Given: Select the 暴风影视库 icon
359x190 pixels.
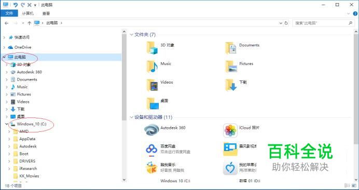Looking at the screenshot, I should pyautogui.click(x=230, y=149).
